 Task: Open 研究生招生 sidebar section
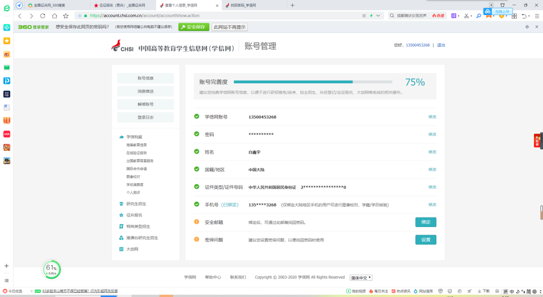tap(136, 204)
